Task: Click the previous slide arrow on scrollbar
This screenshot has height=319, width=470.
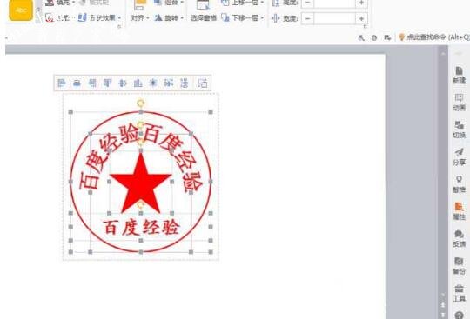Action: tap(443, 304)
